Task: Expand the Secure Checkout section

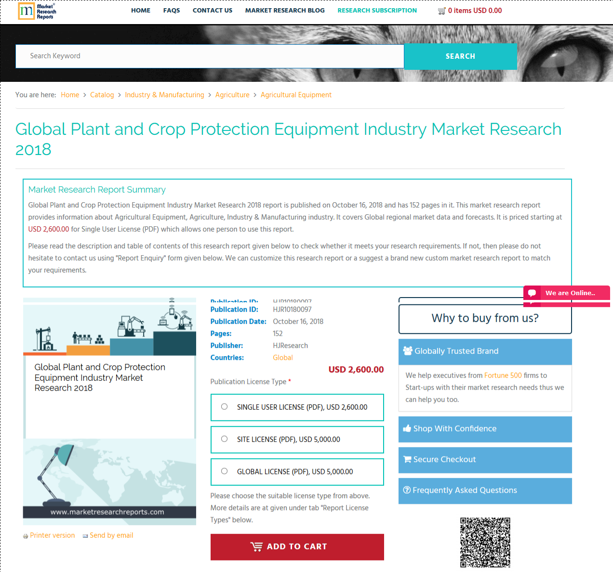Action: pyautogui.click(x=485, y=459)
